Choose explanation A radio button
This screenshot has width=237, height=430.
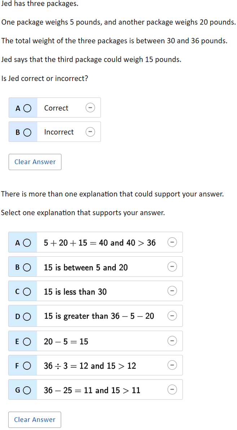click(27, 243)
